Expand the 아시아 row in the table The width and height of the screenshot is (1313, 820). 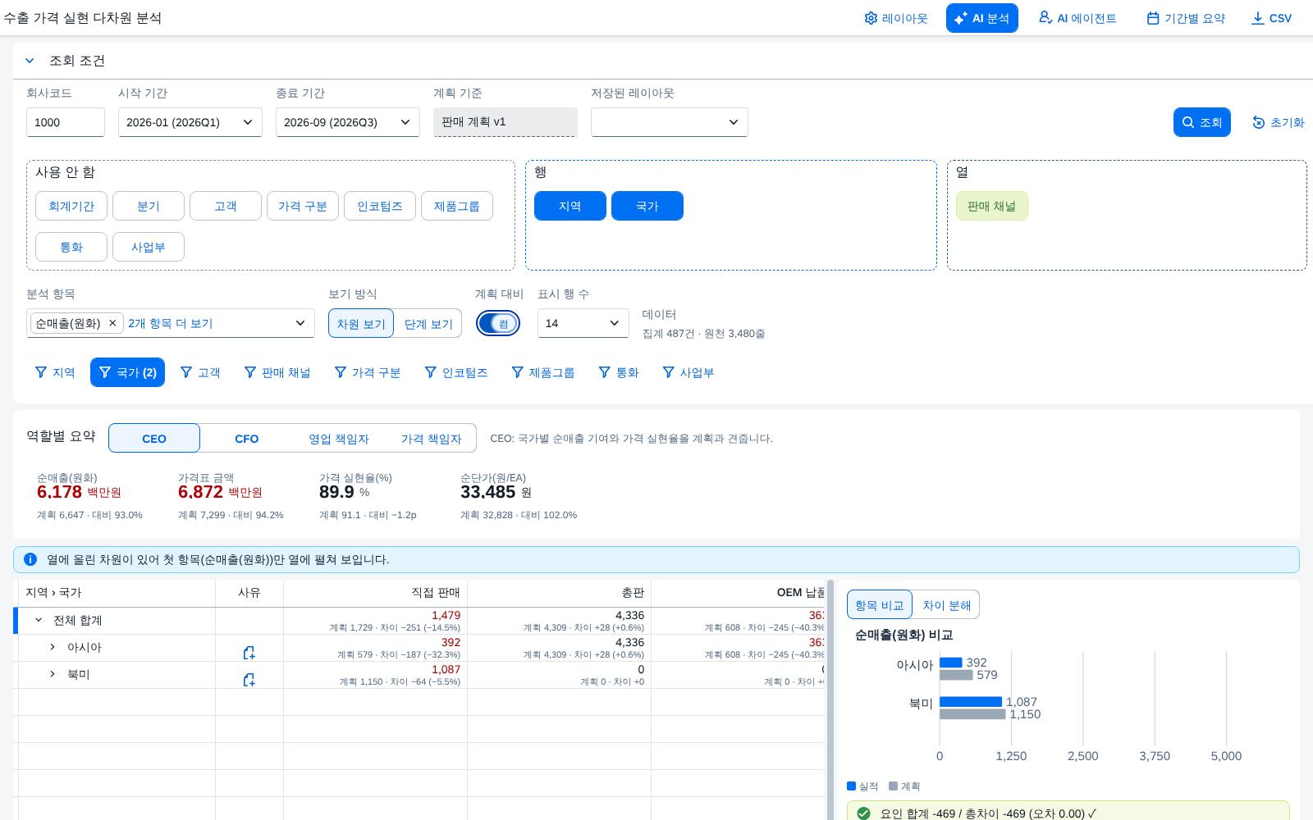click(53, 647)
